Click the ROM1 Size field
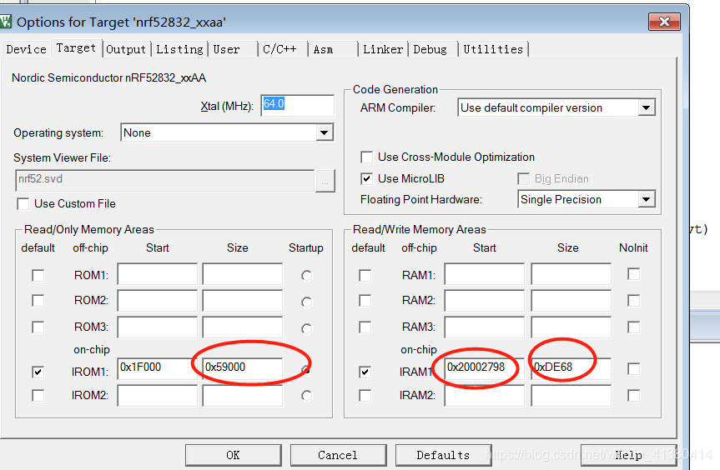Viewport: 720px width, 470px height. tap(243, 274)
